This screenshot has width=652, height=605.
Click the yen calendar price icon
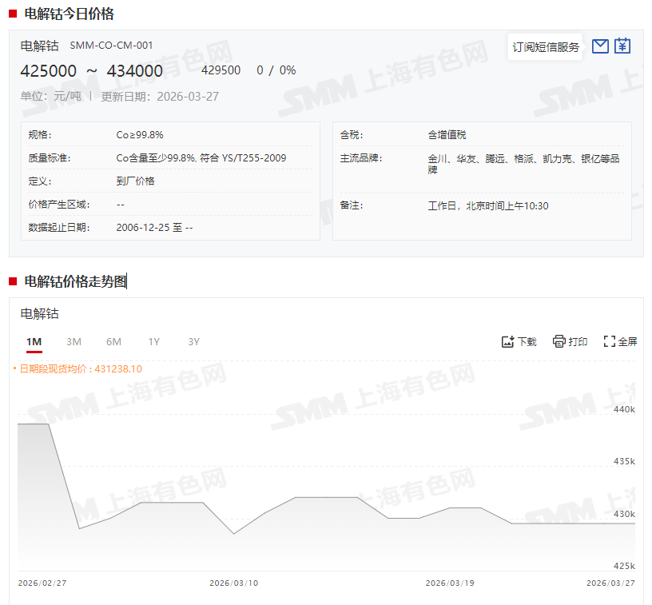[x=622, y=46]
